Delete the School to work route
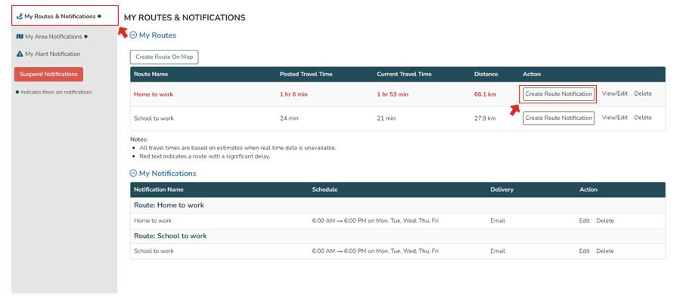This screenshot has width=686, height=301. (643, 118)
